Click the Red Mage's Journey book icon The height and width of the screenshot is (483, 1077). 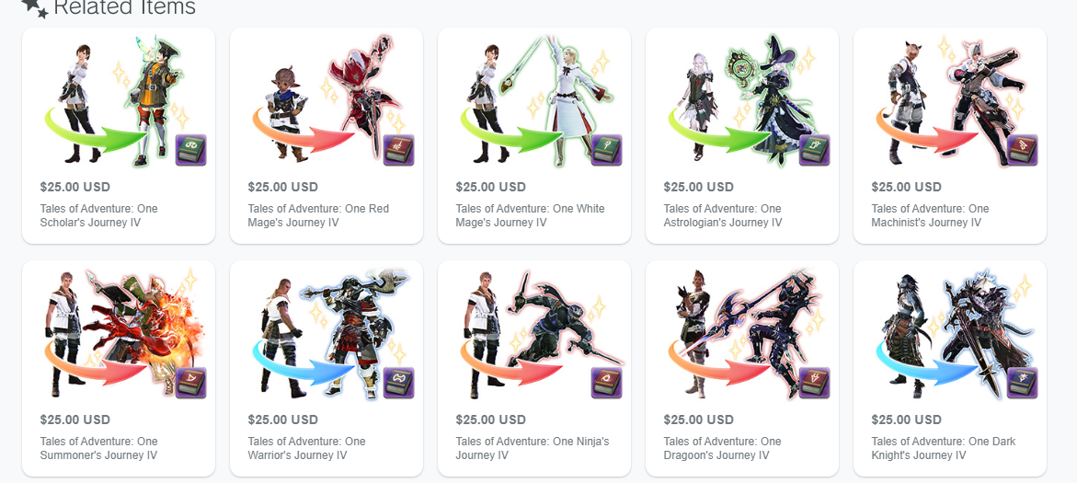(x=399, y=151)
